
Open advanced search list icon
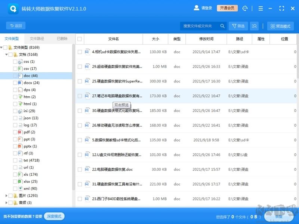pos(254,26)
